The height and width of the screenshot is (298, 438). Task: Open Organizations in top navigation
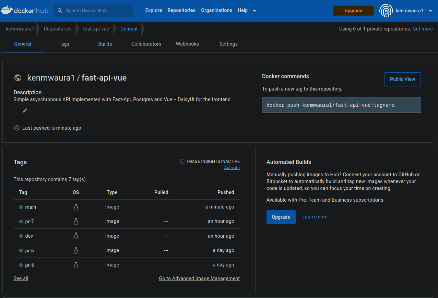(x=216, y=10)
